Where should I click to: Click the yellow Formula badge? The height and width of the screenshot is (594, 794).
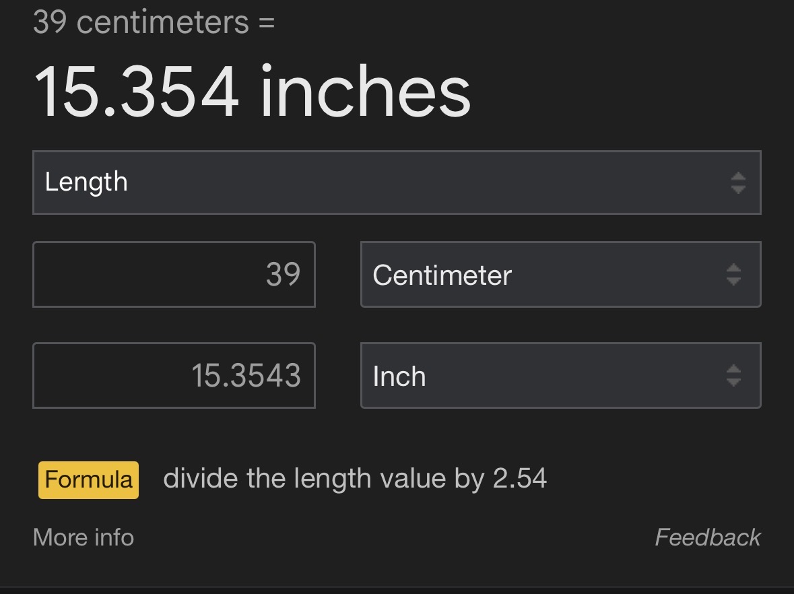pos(88,480)
